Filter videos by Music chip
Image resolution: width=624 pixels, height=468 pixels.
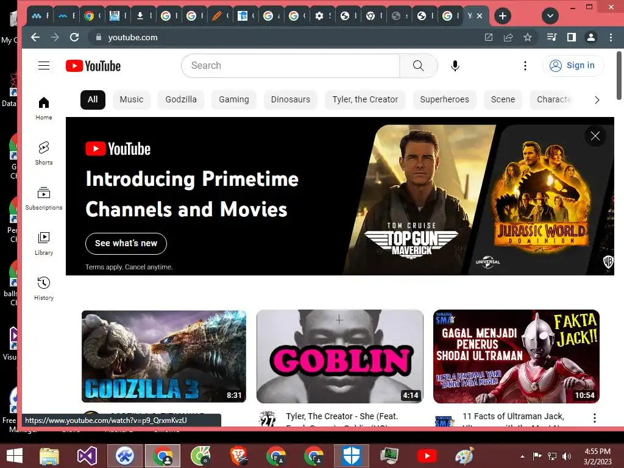(x=132, y=99)
